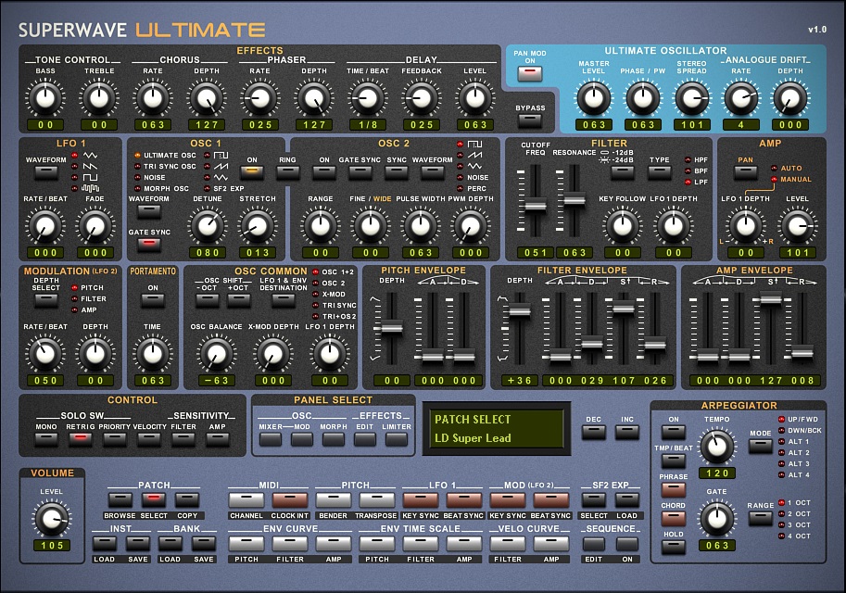The image size is (846, 593).
Task: Click the Arpeggiator Gate knob
Action: [x=717, y=519]
